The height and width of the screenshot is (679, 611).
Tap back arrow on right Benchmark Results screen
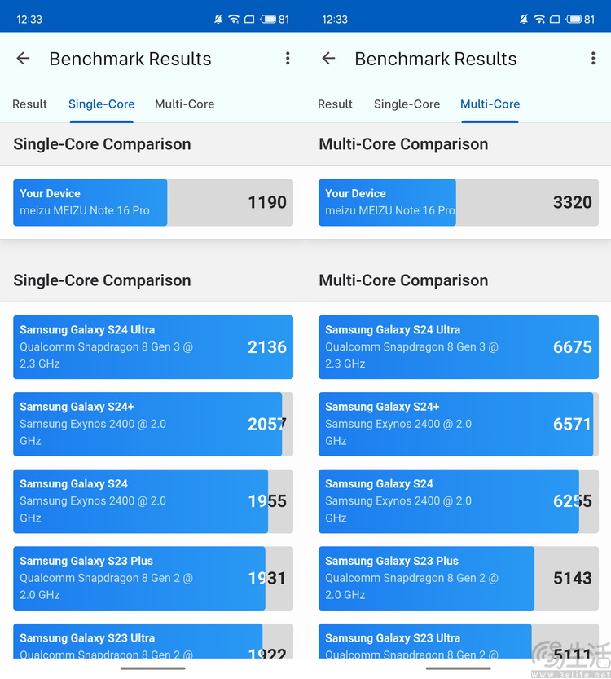328,59
